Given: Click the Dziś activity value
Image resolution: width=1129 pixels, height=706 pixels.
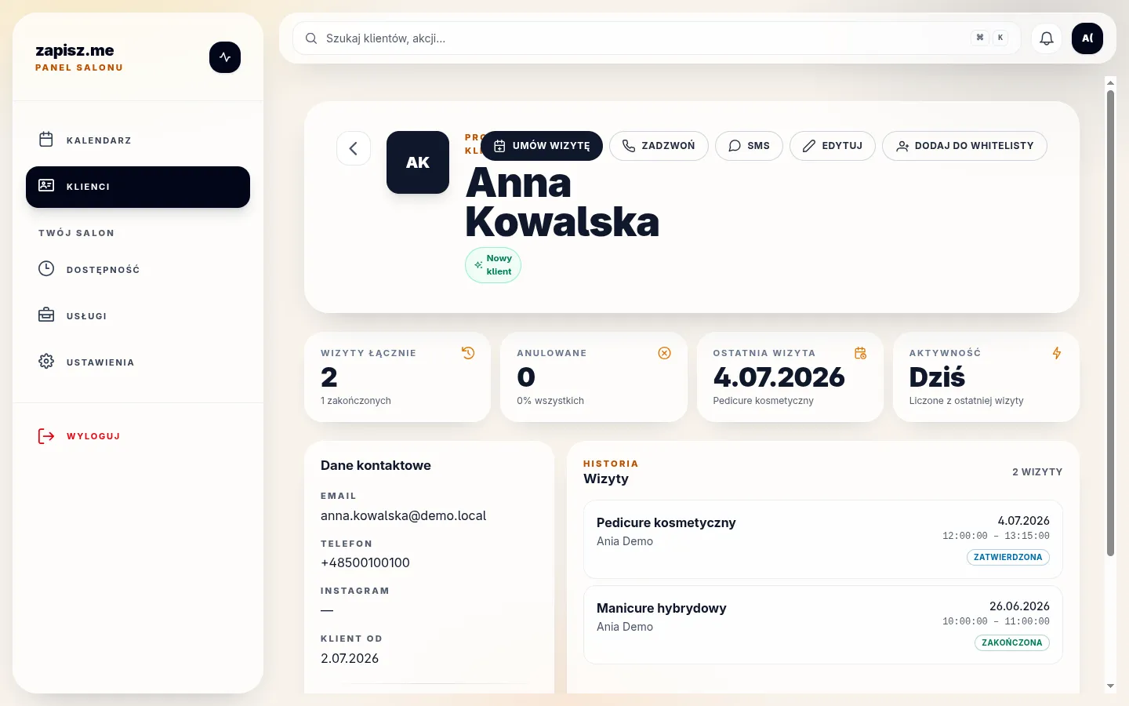Looking at the screenshot, I should click(937, 377).
